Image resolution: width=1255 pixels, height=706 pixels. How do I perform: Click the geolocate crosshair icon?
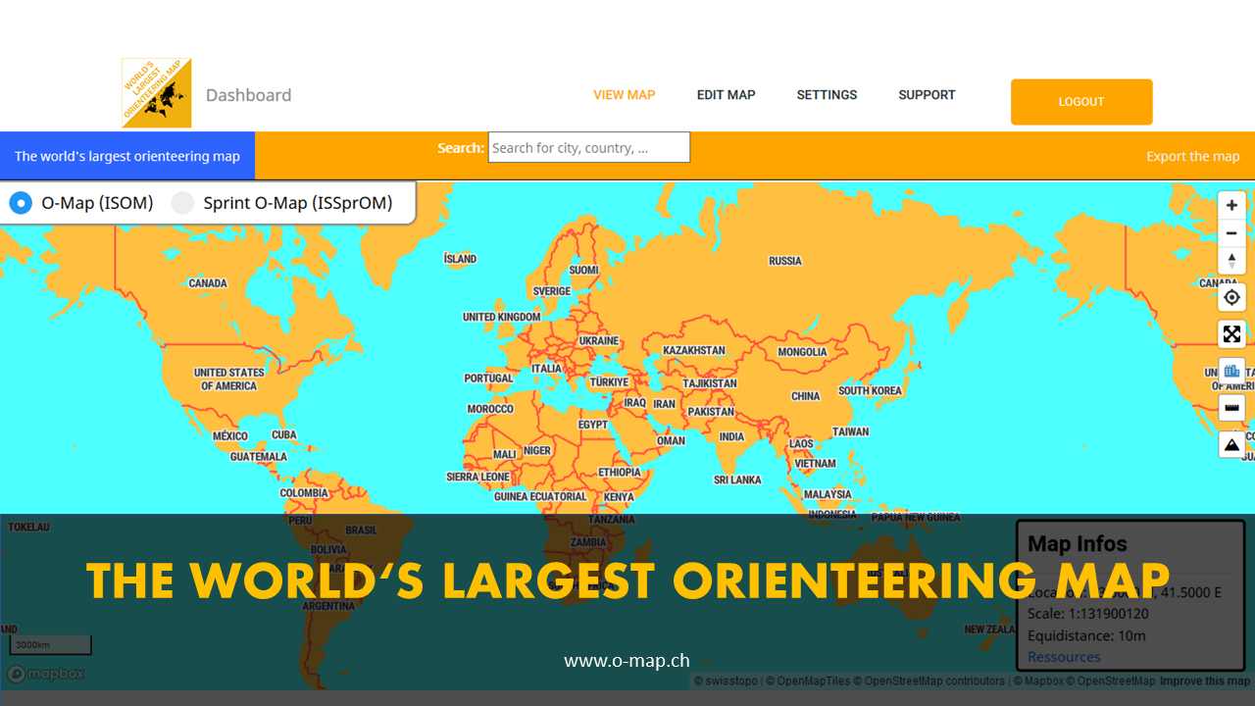[1231, 297]
